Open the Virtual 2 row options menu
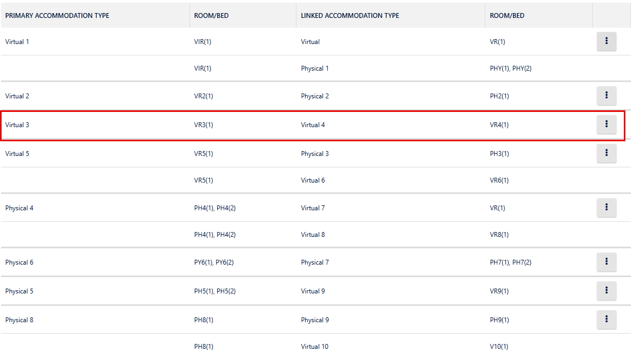639x357 pixels. [606, 96]
